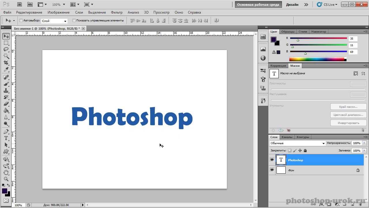Click the B color slider

point(318,52)
